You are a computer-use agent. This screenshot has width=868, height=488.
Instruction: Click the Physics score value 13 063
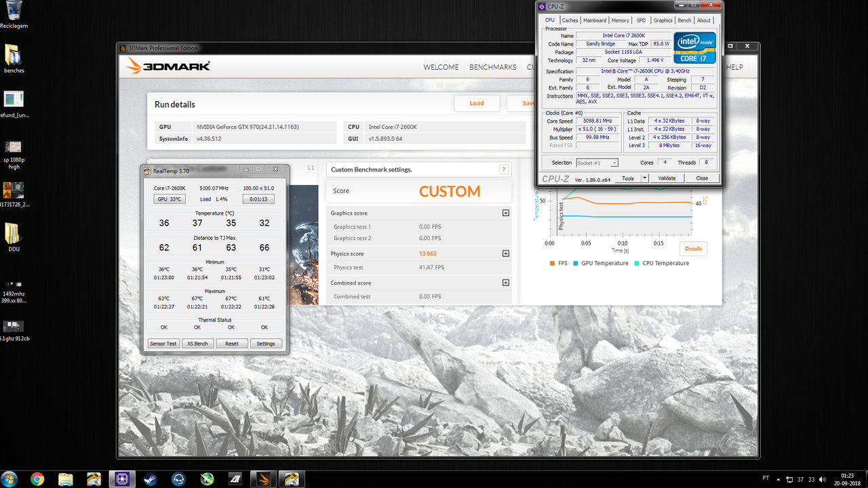427,253
